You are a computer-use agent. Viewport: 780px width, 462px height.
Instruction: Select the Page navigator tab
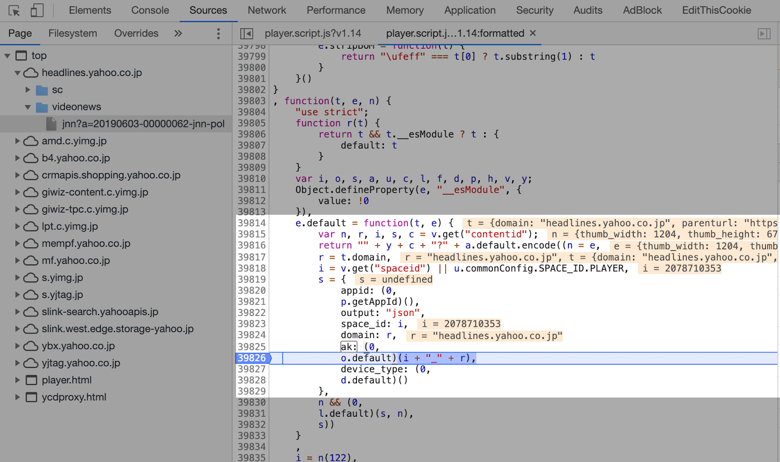[x=20, y=33]
